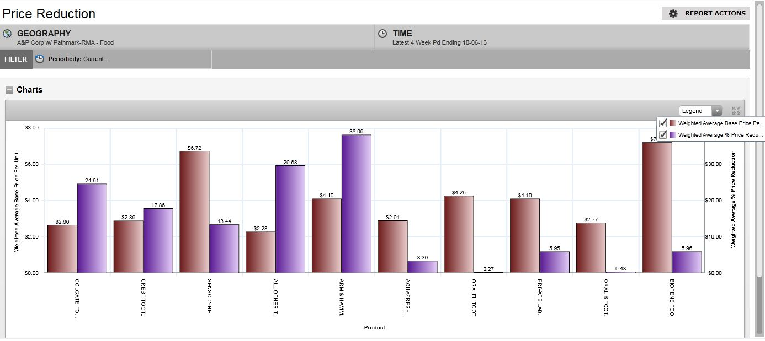
Task: Click Arm & Hammer purple 38.09 bar
Action: coord(356,204)
